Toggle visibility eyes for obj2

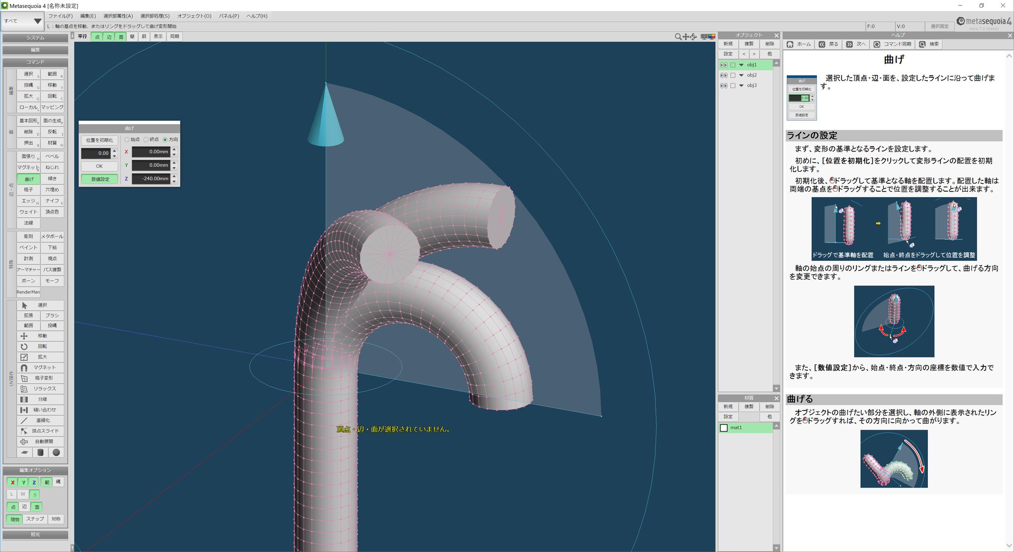pos(724,75)
